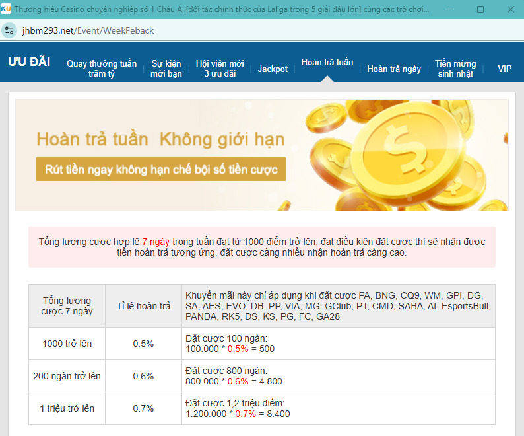Click the ƯU ĐÃI section heading
524x436 pixels.
click(x=29, y=62)
